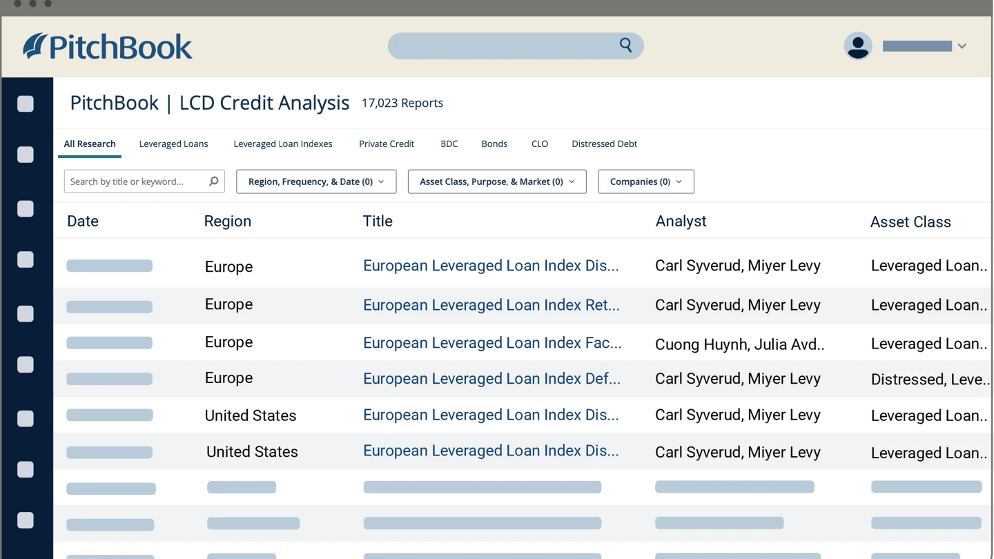Click the PitchBook | LCD Credit Analysis heading

click(x=210, y=103)
